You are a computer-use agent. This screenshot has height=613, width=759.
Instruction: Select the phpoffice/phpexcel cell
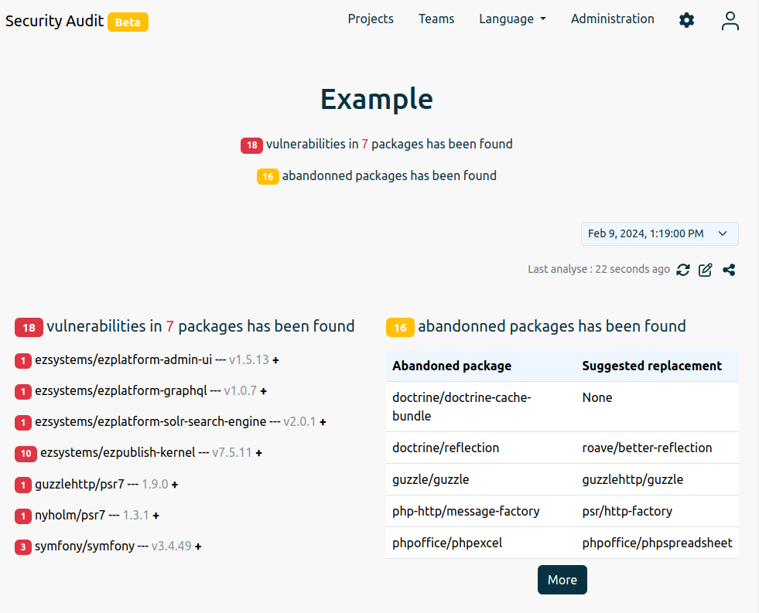[x=480, y=543]
